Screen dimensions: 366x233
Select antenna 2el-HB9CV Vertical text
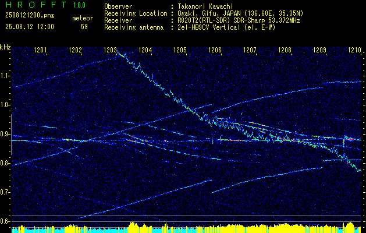[226, 27]
